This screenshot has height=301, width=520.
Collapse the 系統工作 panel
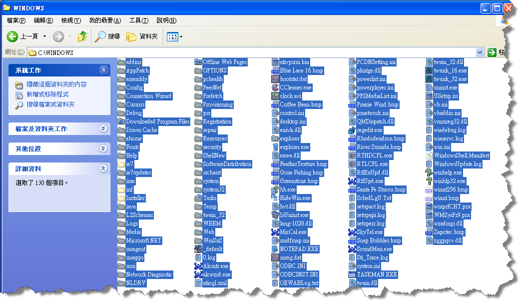click(103, 69)
